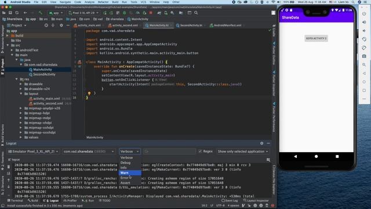Click the emulator screenshot camera button
The height and width of the screenshot is (209, 371).
pos(364,56)
